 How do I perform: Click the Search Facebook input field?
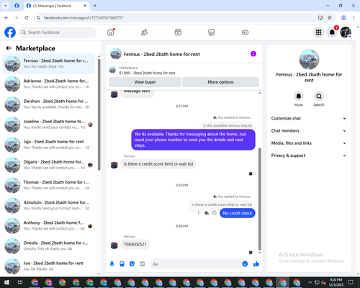tap(58, 32)
